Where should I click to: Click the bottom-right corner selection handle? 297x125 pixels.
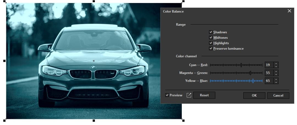[183, 120]
